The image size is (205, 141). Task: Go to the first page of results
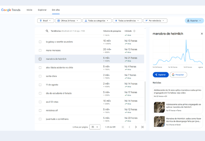coord(123,127)
